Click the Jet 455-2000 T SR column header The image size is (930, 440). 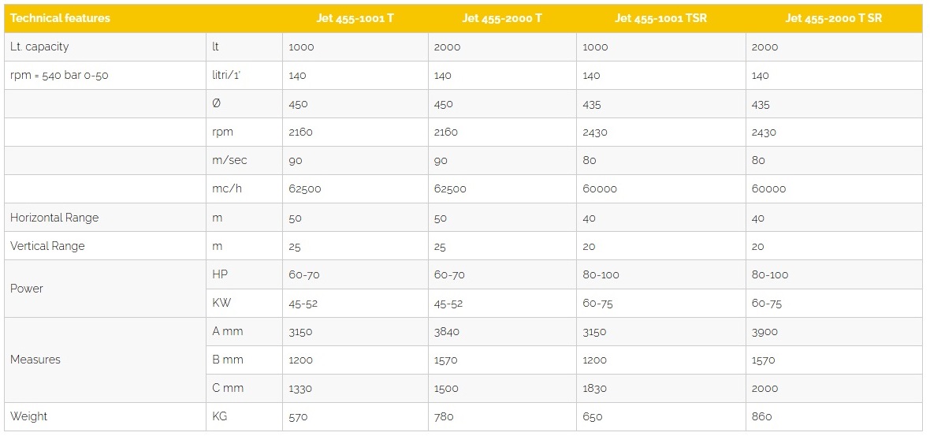coord(834,18)
